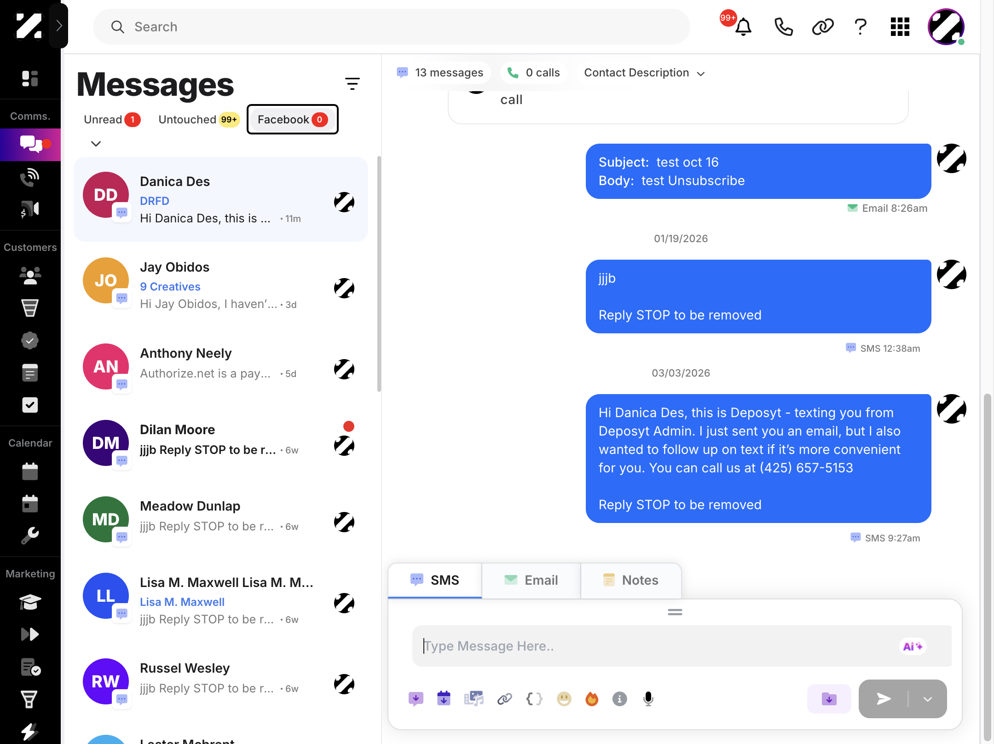
Task: Open the graduation cap icon under Marketing
Action: click(30, 602)
